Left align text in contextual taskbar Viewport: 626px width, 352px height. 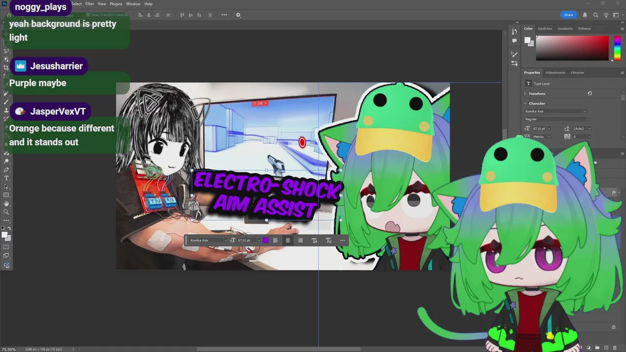click(x=275, y=240)
